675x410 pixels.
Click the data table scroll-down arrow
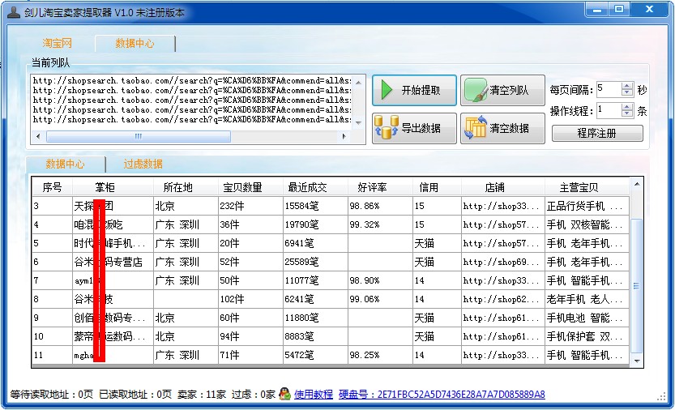[636, 361]
